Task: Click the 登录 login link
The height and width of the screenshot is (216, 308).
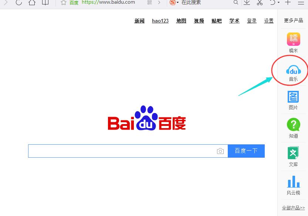Action: click(252, 21)
